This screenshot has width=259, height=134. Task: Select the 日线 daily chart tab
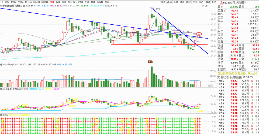(52, 2)
